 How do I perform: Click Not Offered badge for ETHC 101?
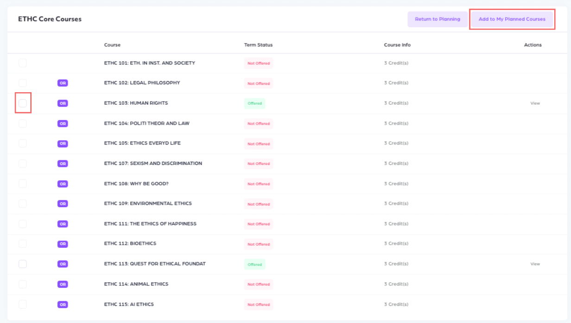pos(258,63)
